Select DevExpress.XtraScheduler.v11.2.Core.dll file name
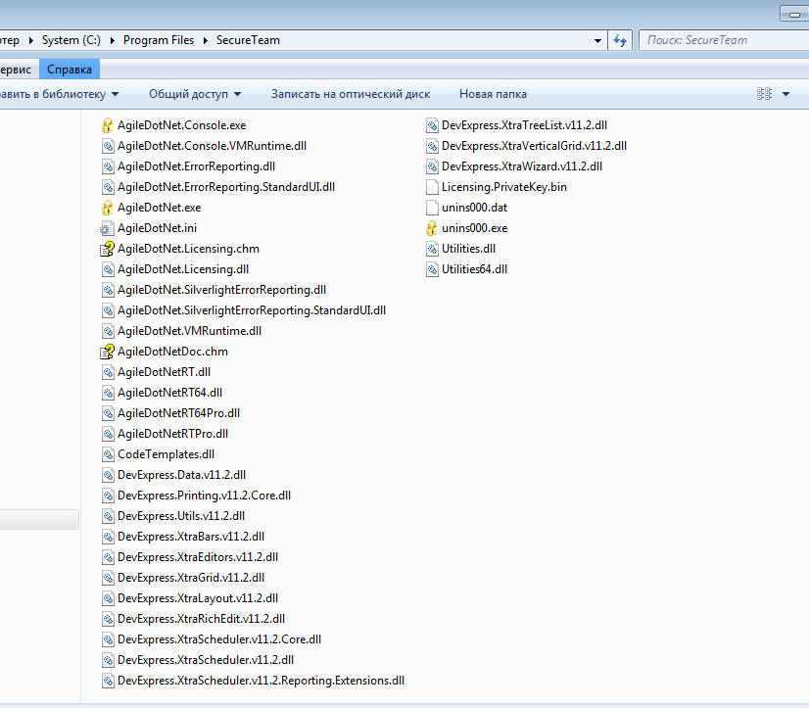The image size is (809, 708). [219, 639]
